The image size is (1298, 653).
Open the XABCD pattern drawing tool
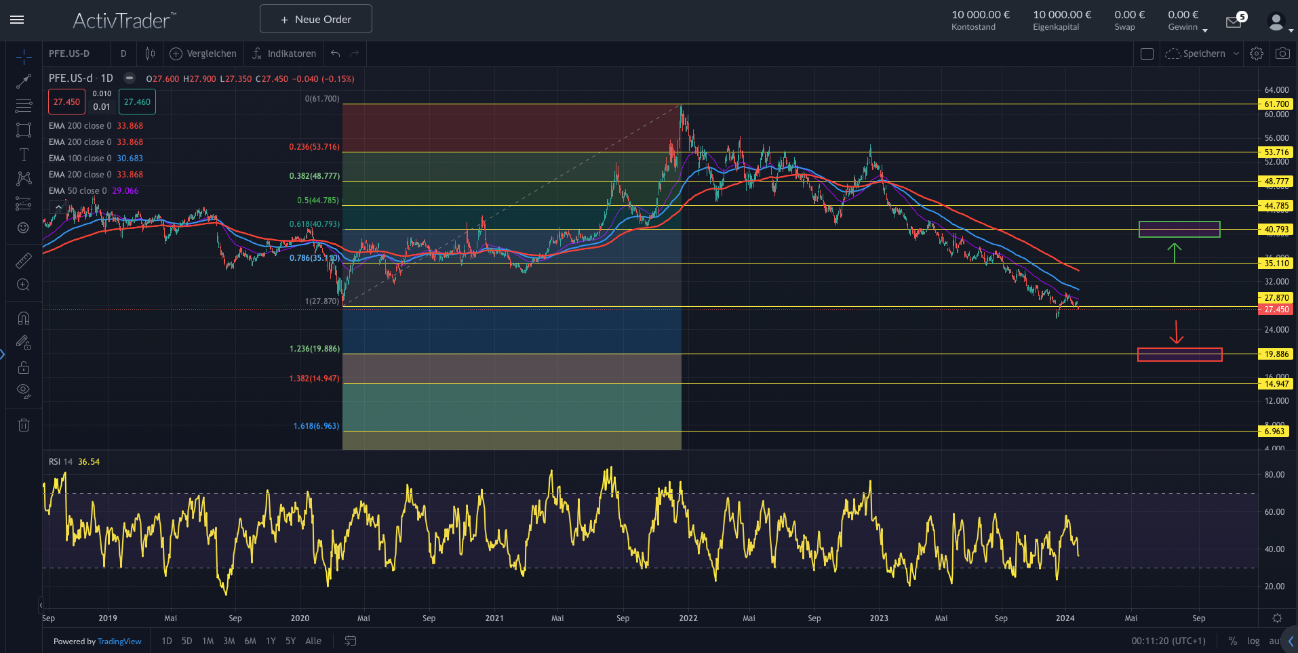24,178
